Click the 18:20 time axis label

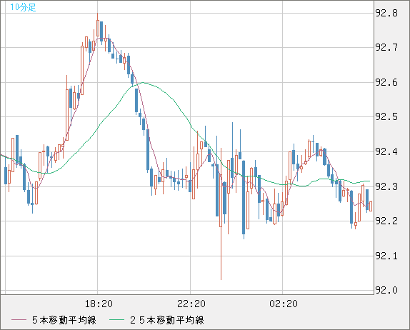click(x=99, y=304)
